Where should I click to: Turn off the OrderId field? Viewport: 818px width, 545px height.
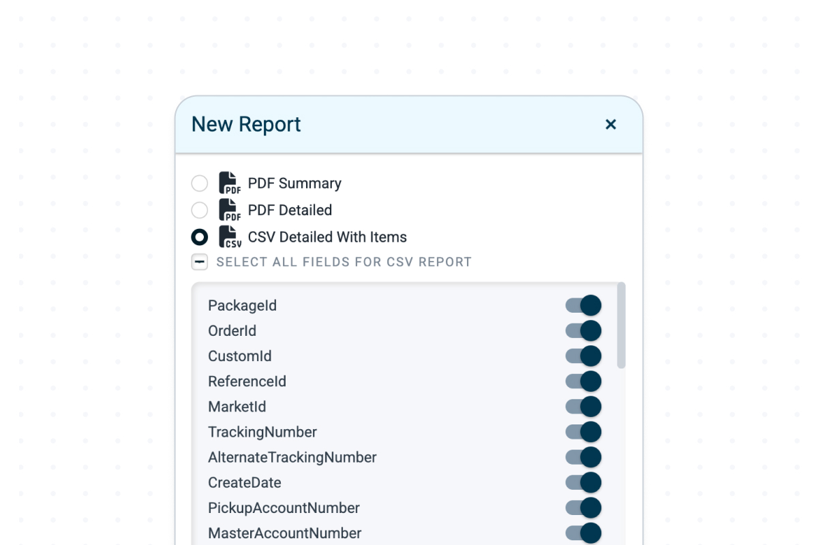point(584,330)
